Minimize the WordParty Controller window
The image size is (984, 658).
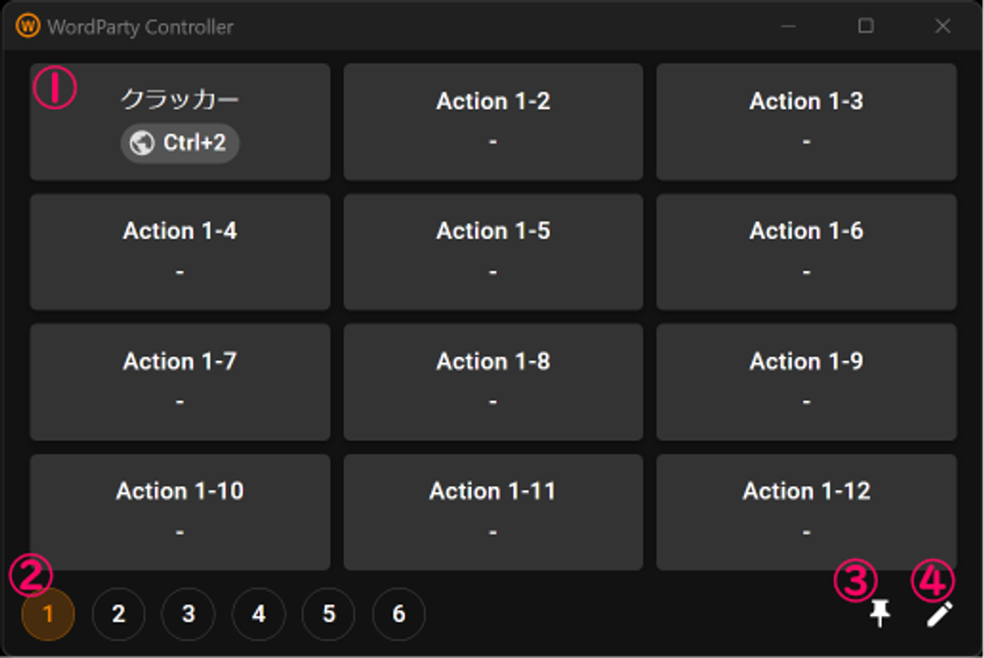[x=788, y=26]
